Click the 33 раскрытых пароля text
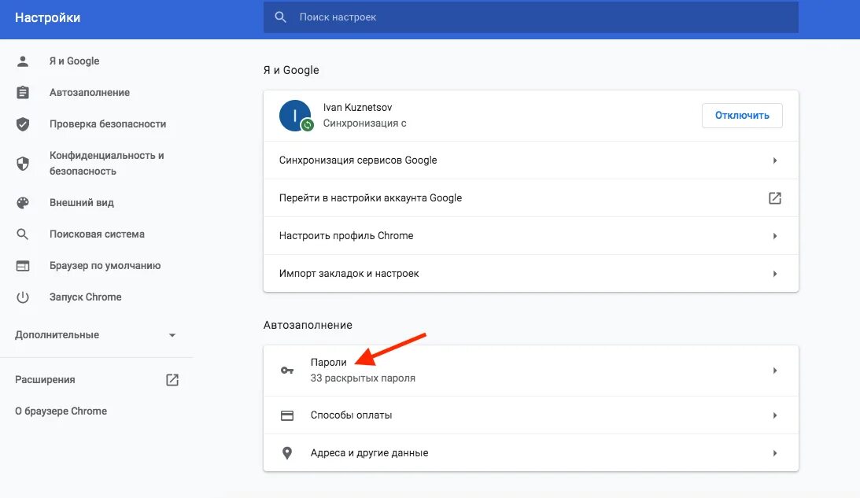This screenshot has width=860, height=498. [363, 378]
